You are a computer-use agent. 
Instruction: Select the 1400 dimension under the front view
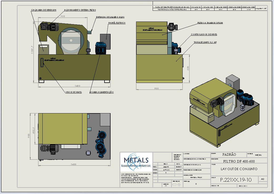pos(77,86)
